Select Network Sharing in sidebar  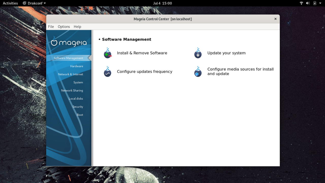72,90
